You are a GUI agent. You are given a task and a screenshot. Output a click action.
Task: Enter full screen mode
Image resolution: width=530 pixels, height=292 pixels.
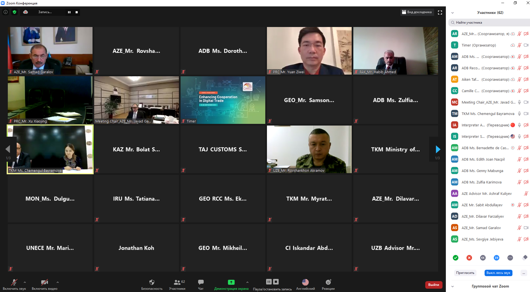pyautogui.click(x=440, y=12)
